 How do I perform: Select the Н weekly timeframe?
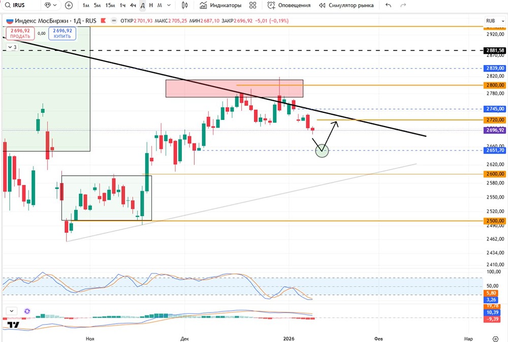point(151,5)
